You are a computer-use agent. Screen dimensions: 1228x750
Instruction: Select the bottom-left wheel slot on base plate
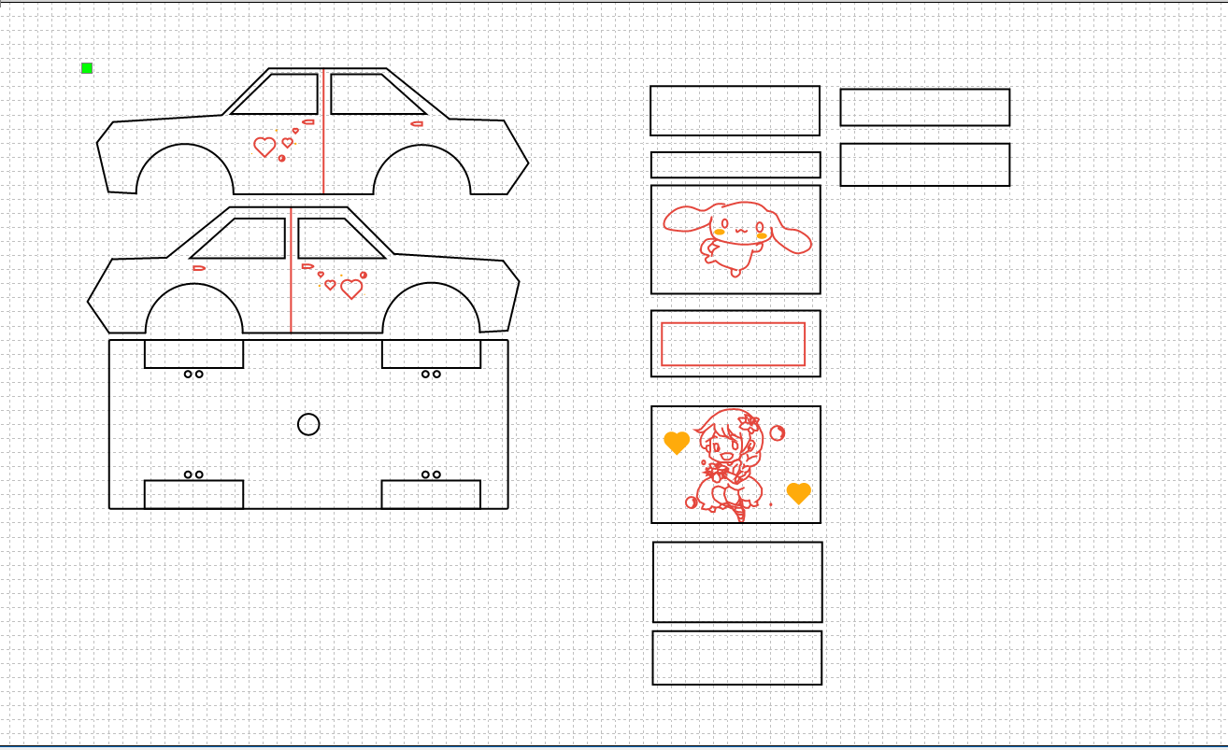(x=194, y=494)
